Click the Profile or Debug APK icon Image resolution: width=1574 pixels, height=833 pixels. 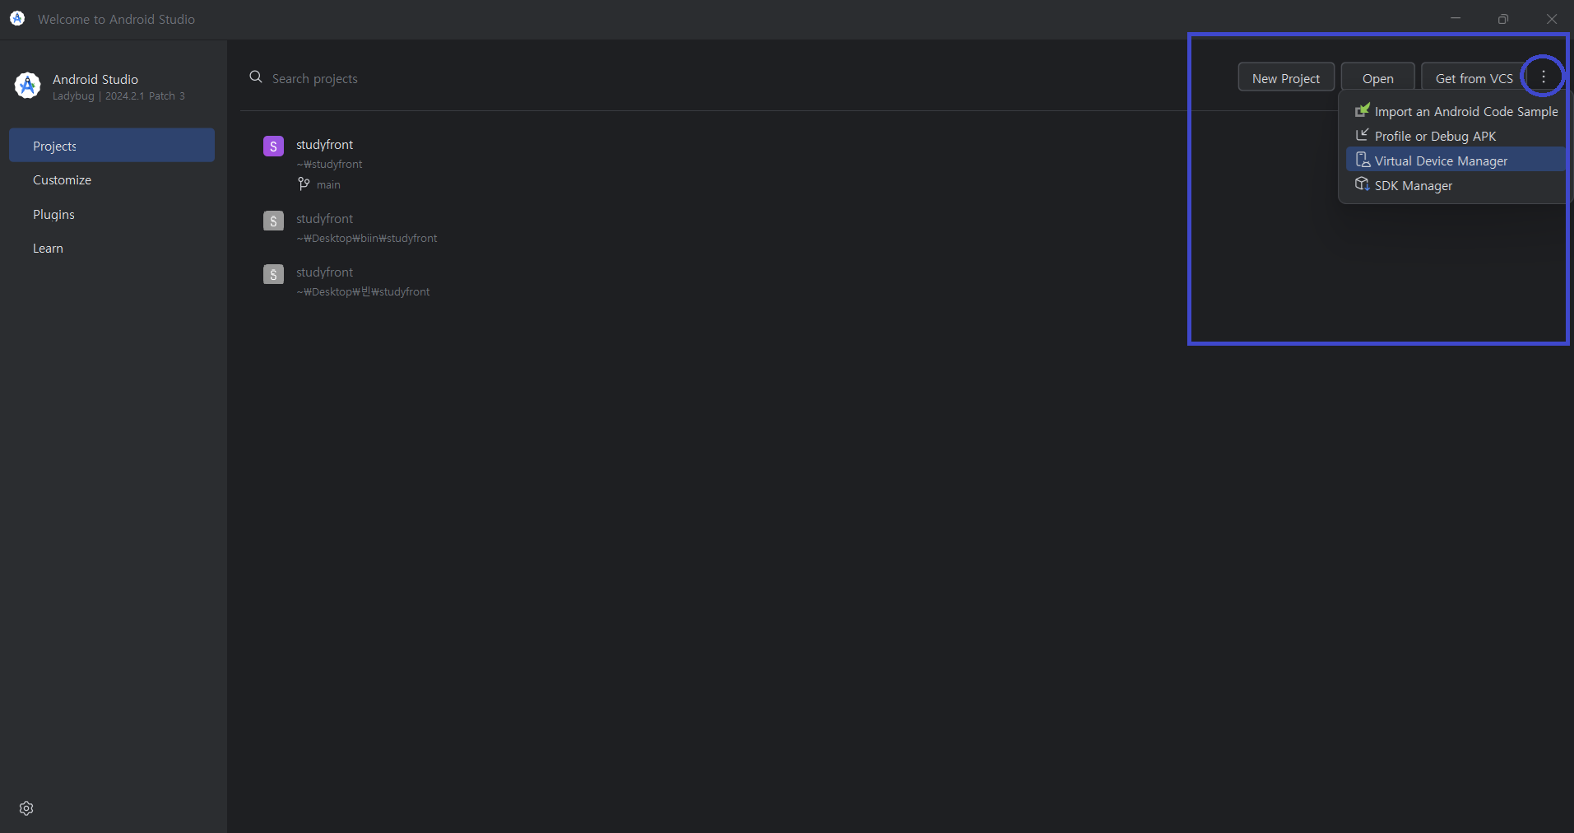point(1363,135)
